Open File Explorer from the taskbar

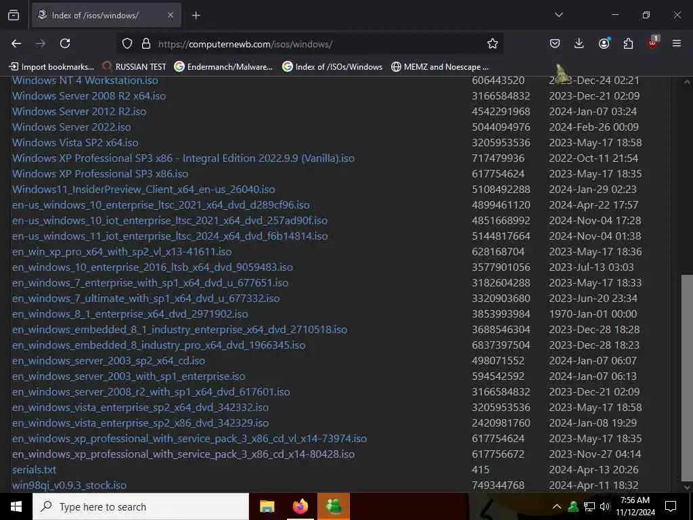[267, 506]
